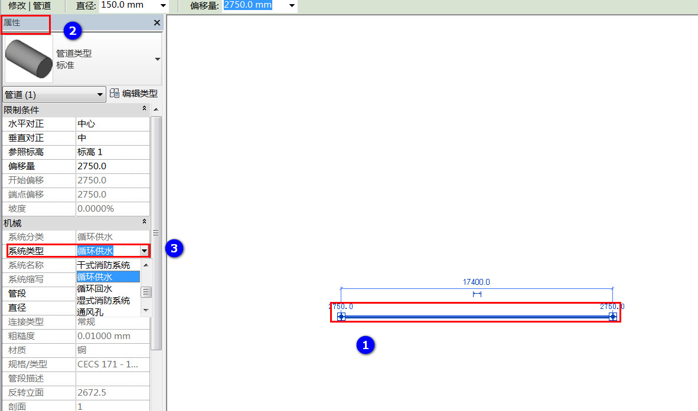Click the right pipe endpoint connector handle
Viewport: 698px width, 411px height.
pos(612,317)
